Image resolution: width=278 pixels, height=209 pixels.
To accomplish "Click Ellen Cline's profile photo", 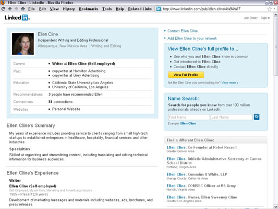I will coord(23,44).
